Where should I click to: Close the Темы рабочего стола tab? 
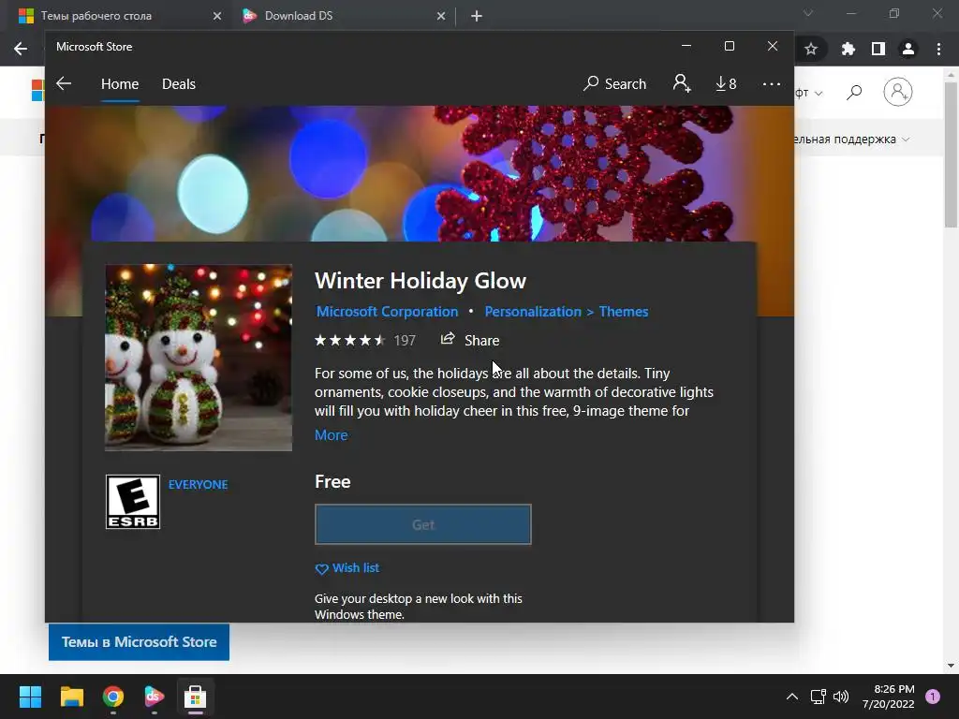[217, 16]
